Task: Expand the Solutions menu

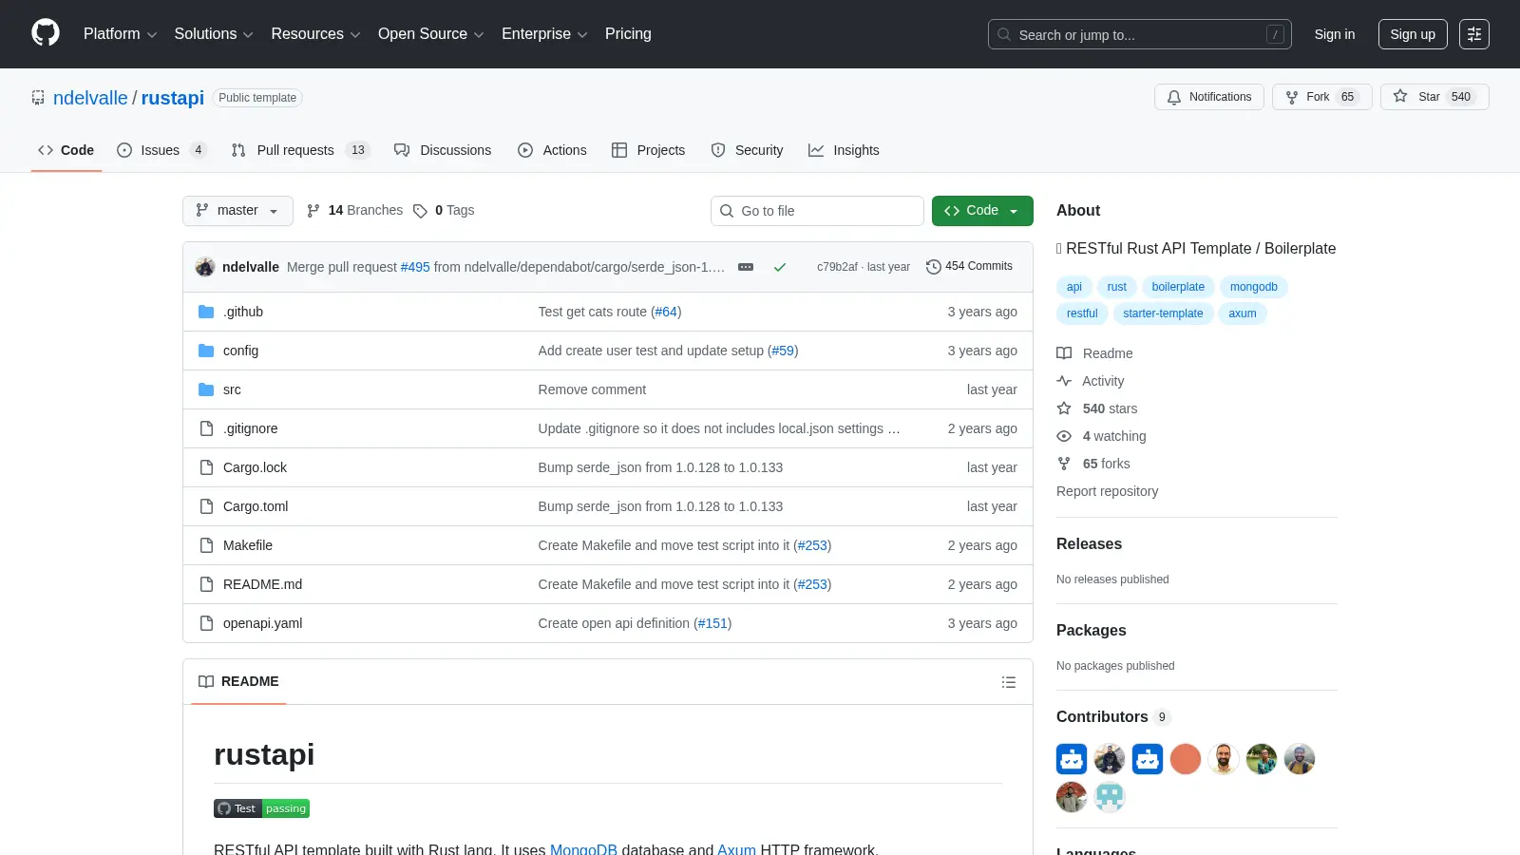Action: click(214, 34)
